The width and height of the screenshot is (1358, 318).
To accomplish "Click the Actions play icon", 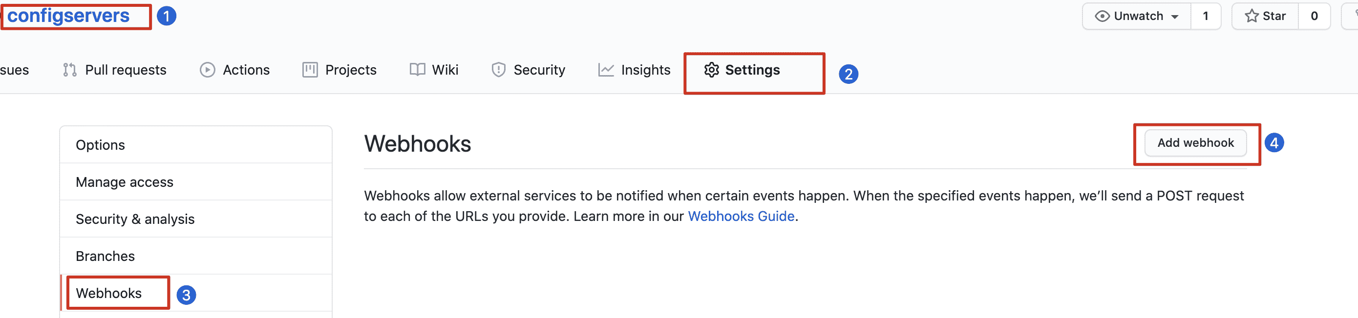I will (x=207, y=70).
